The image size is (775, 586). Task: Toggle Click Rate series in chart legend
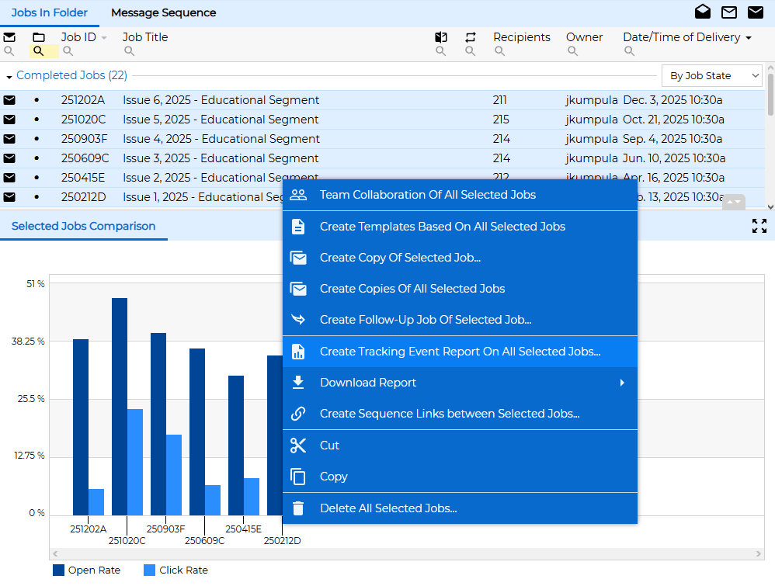[x=176, y=570]
